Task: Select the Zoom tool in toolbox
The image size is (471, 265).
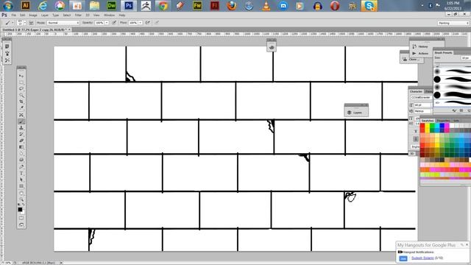Action: coord(21,199)
